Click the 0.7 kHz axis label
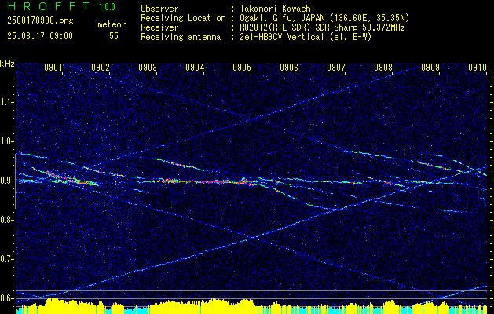Image resolution: width=494 pixels, height=314 pixels. [x=6, y=259]
